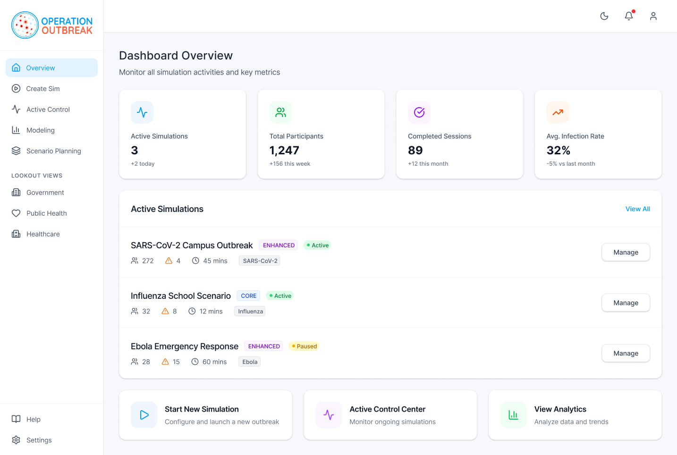Click the Avg. Infection Rate 32% stat card
The height and width of the screenshot is (455, 677).
598,134
